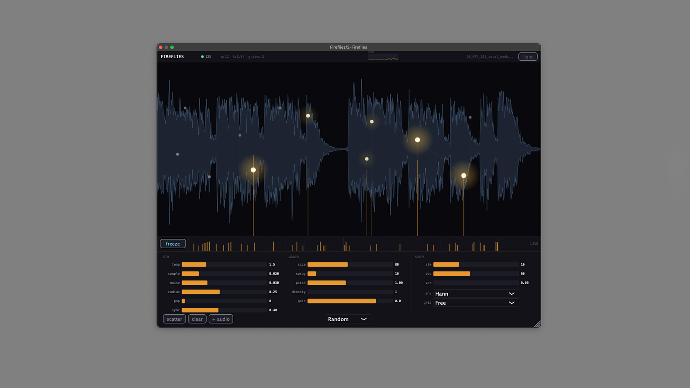Click the clear button
The width and height of the screenshot is (690, 388).
tap(197, 319)
